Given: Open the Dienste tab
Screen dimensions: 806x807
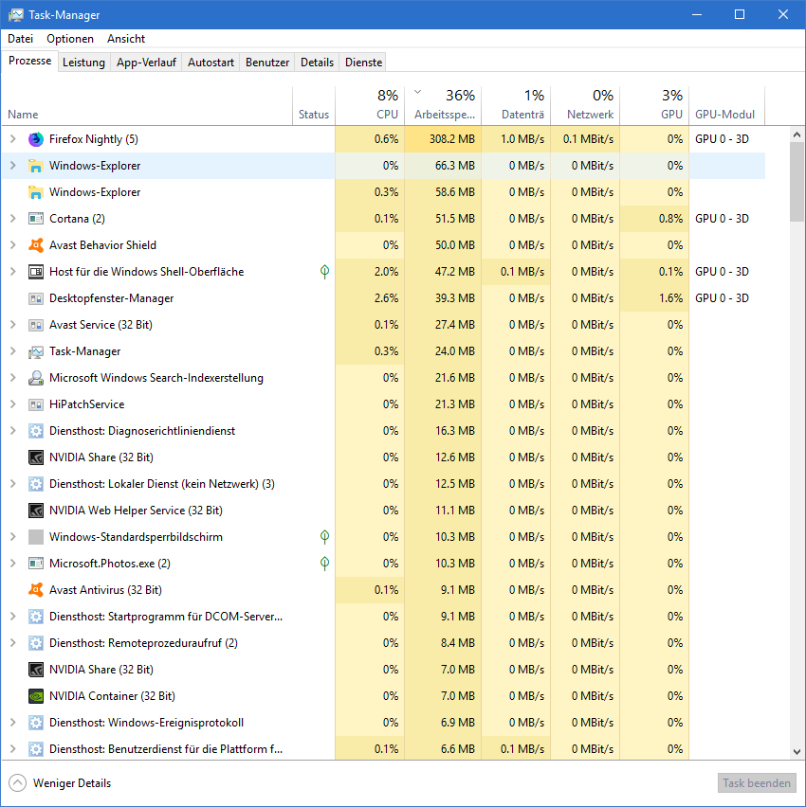Looking at the screenshot, I should (x=364, y=63).
